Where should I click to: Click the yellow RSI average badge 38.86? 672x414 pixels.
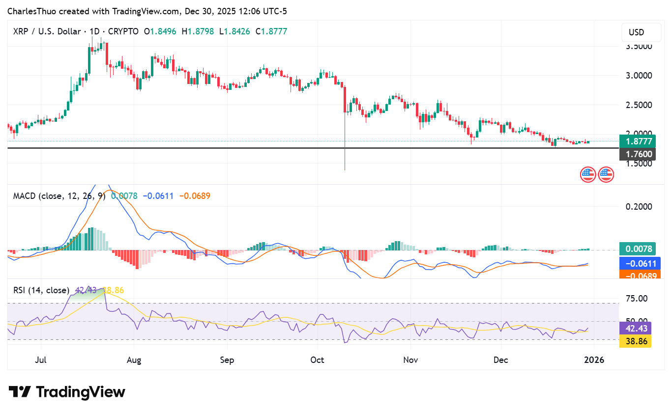(636, 341)
